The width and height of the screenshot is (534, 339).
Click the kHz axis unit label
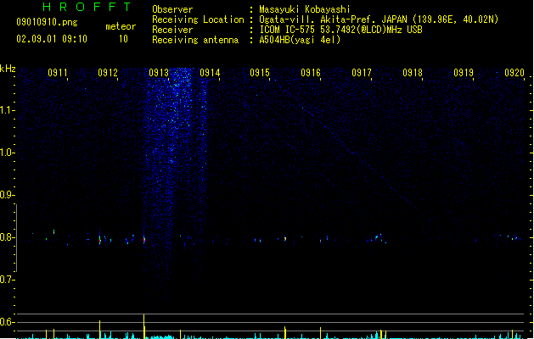coord(8,69)
